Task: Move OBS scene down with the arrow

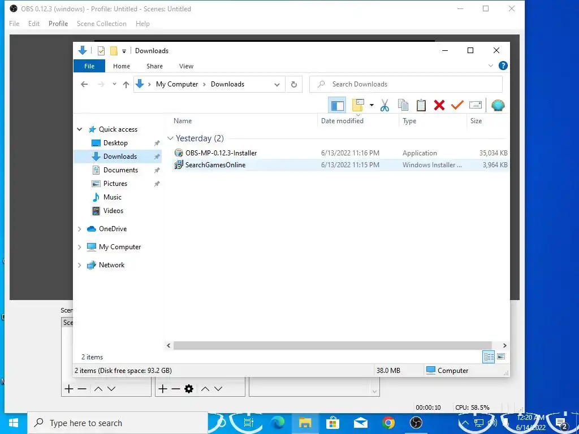Action: [x=111, y=389]
